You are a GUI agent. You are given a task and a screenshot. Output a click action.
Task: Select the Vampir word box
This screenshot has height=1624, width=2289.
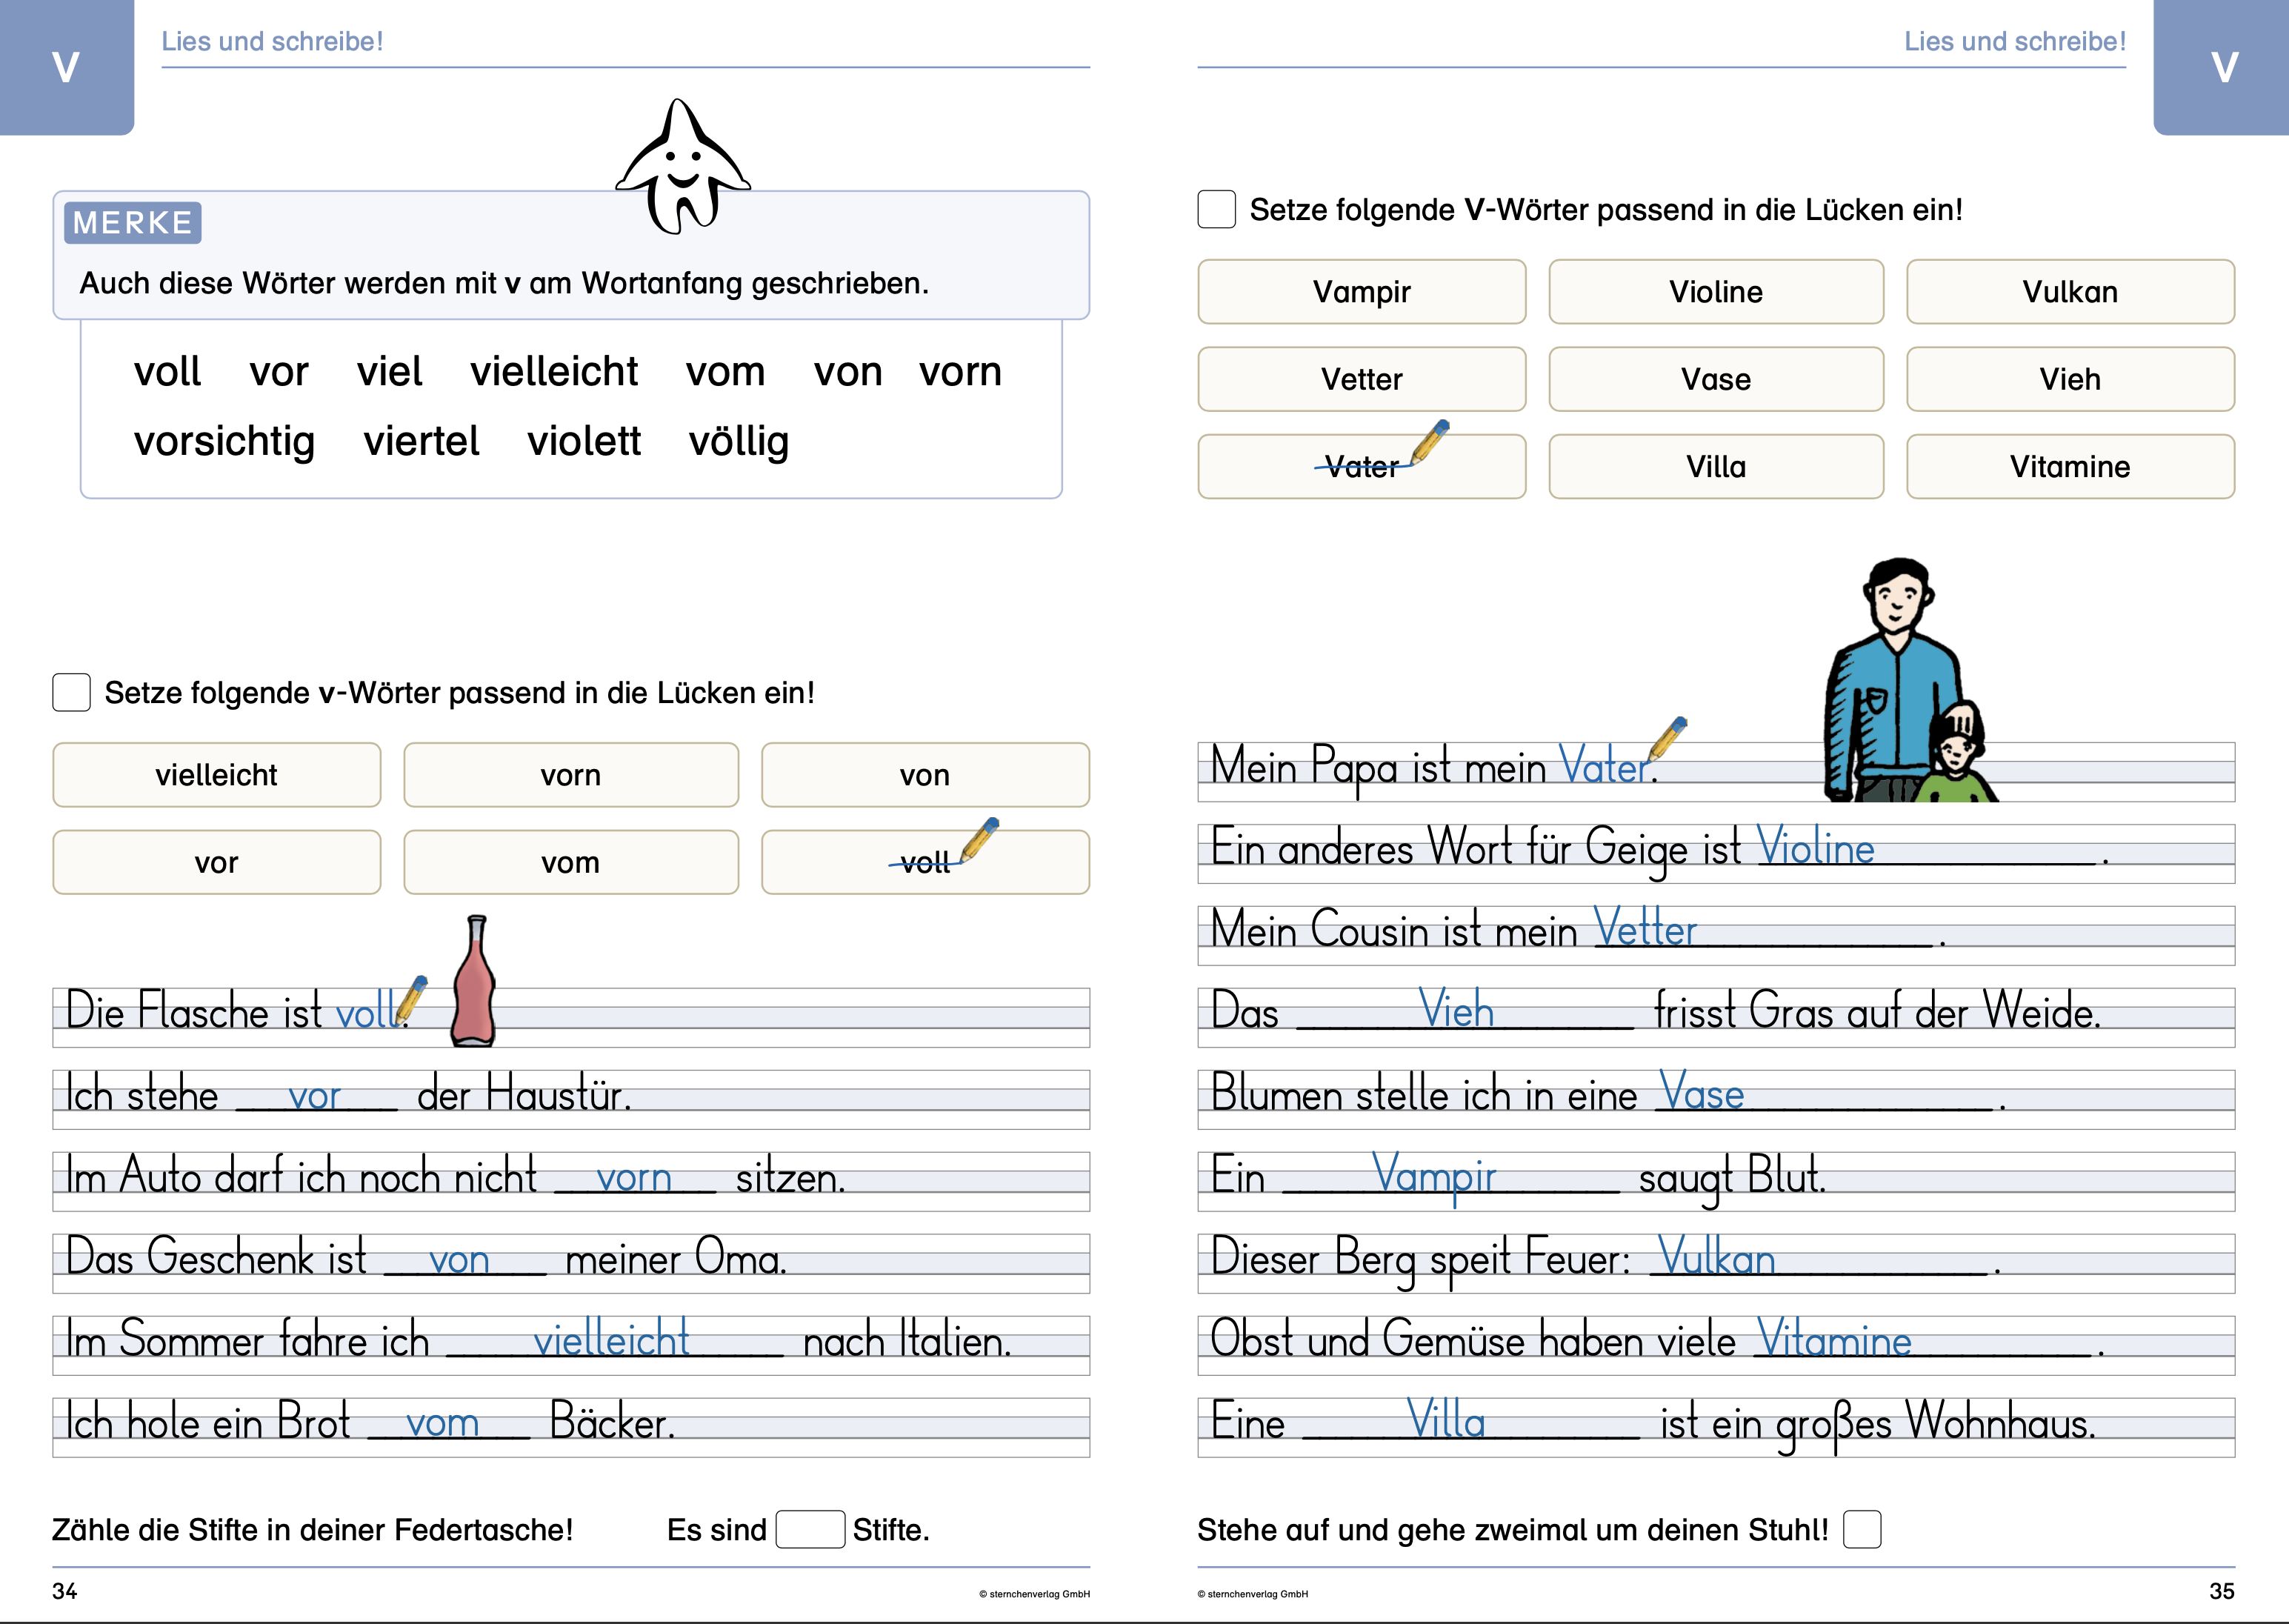tap(1362, 292)
